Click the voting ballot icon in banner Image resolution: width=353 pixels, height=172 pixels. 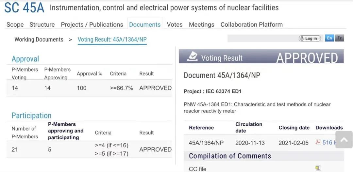tap(193, 57)
